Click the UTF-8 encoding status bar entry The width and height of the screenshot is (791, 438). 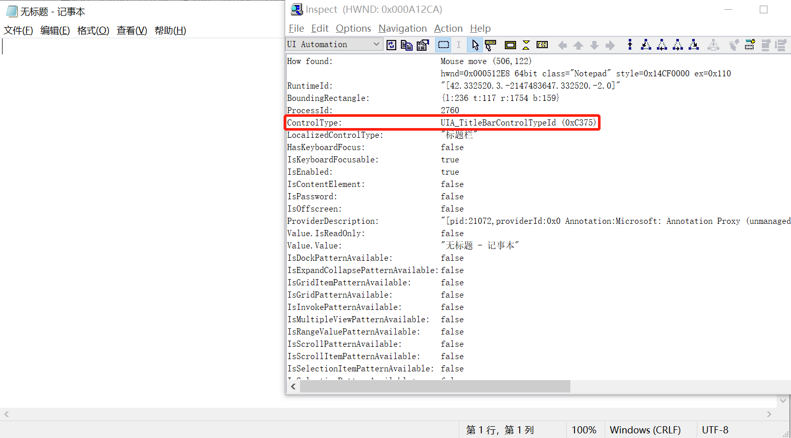pos(715,430)
